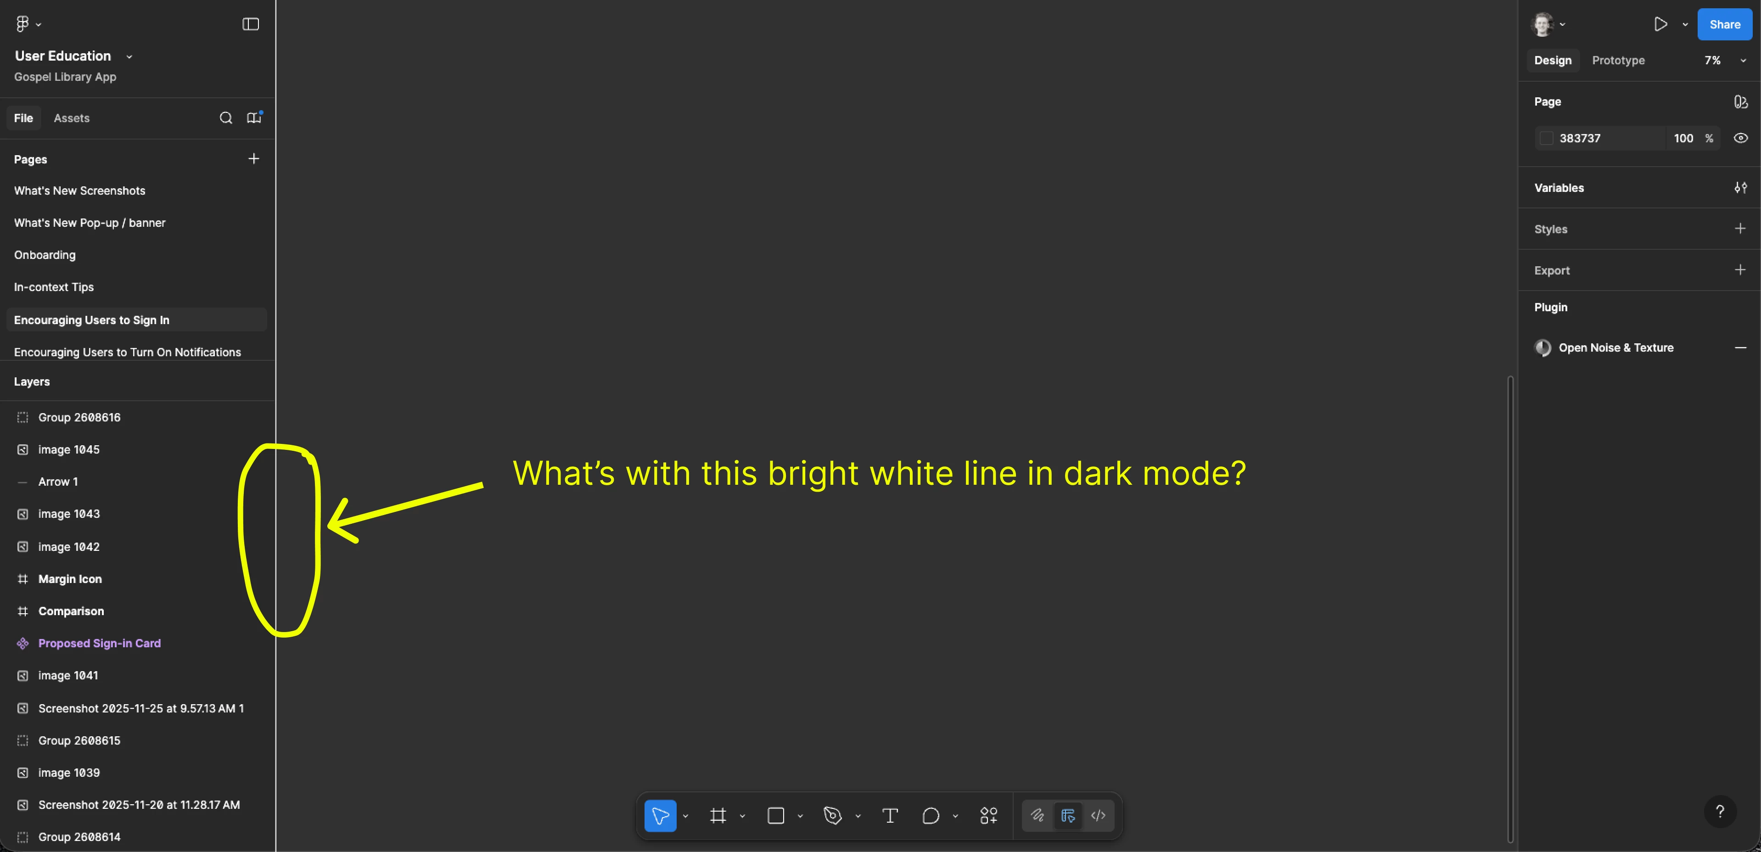
Task: Toggle page background visibility eye icon
Action: tap(1740, 138)
